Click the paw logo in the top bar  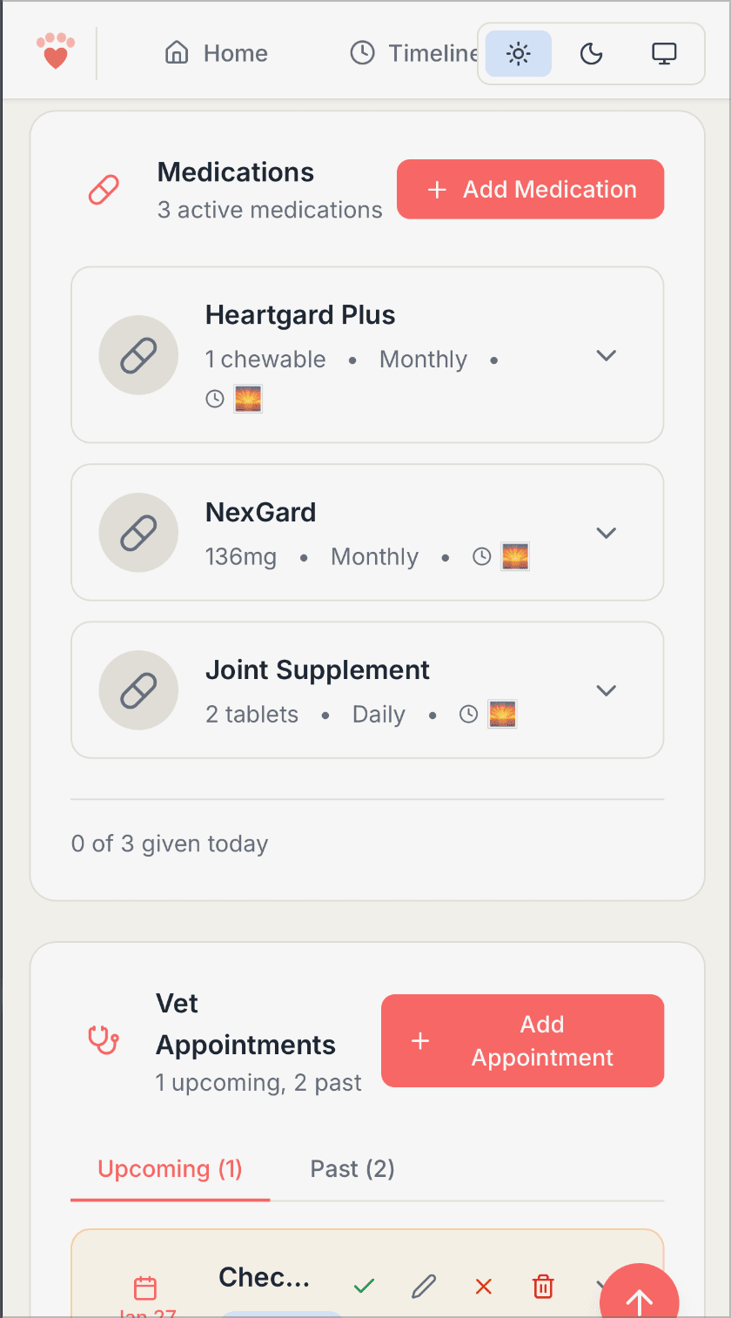point(56,51)
